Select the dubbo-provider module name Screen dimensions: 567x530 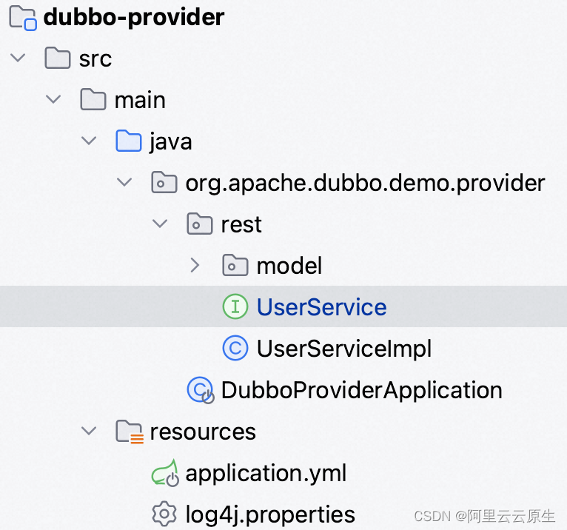(134, 17)
